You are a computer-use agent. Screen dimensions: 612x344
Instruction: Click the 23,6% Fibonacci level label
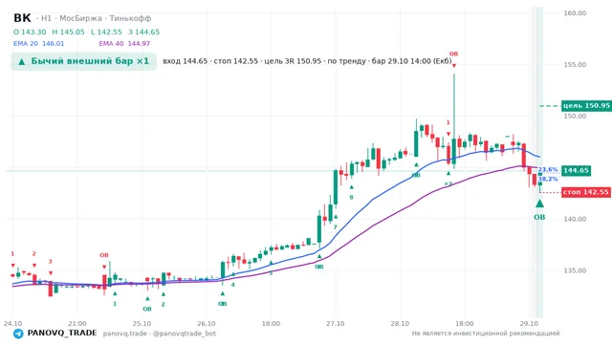548,170
